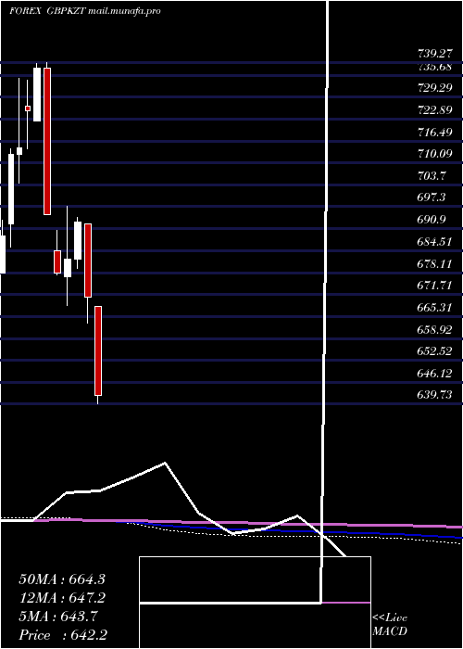Click the last red candlestick ending near 640

pyautogui.click(x=98, y=351)
